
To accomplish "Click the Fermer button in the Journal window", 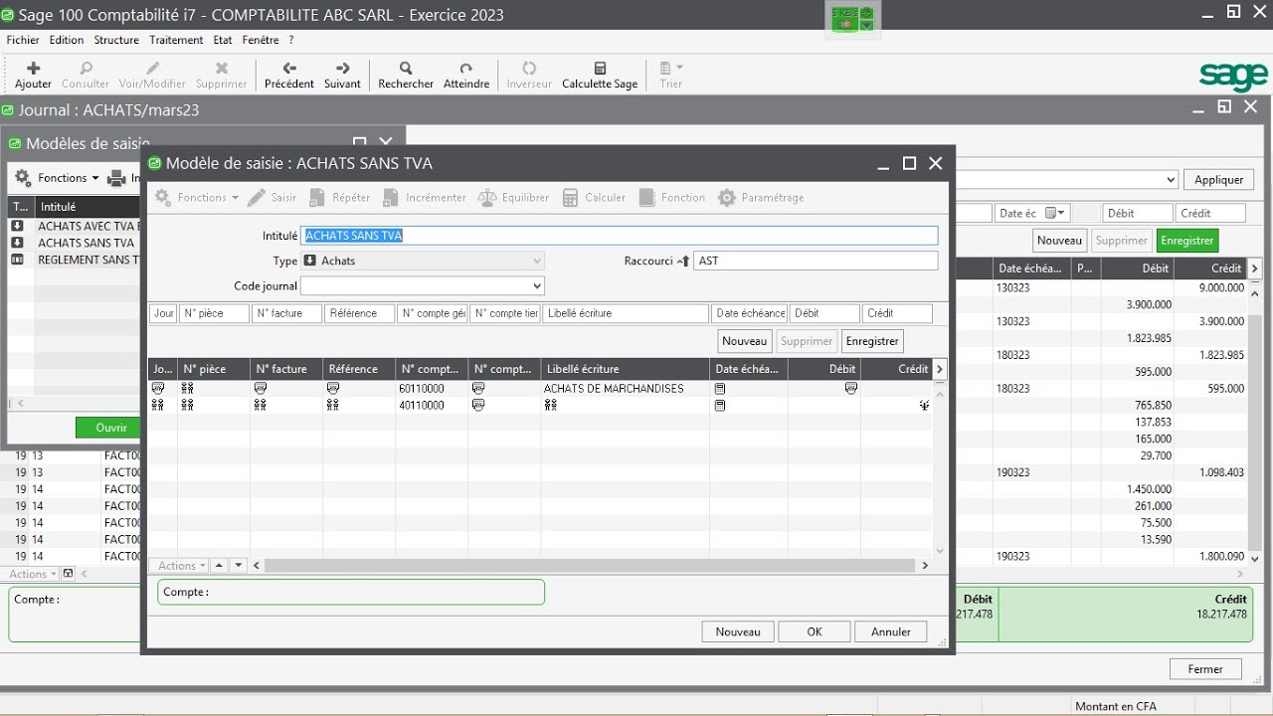I will 1205,669.
